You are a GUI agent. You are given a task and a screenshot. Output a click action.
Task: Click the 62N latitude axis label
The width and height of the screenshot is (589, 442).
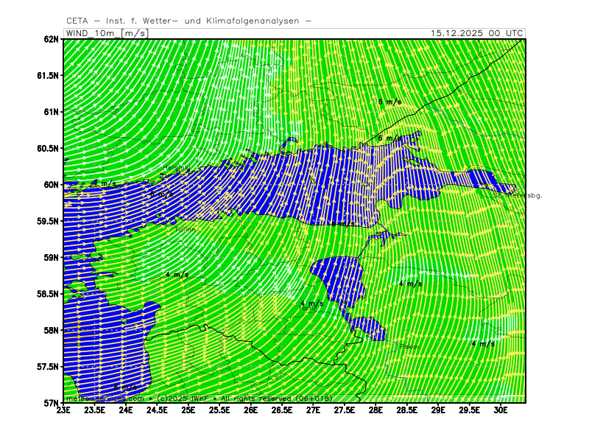[x=50, y=39]
